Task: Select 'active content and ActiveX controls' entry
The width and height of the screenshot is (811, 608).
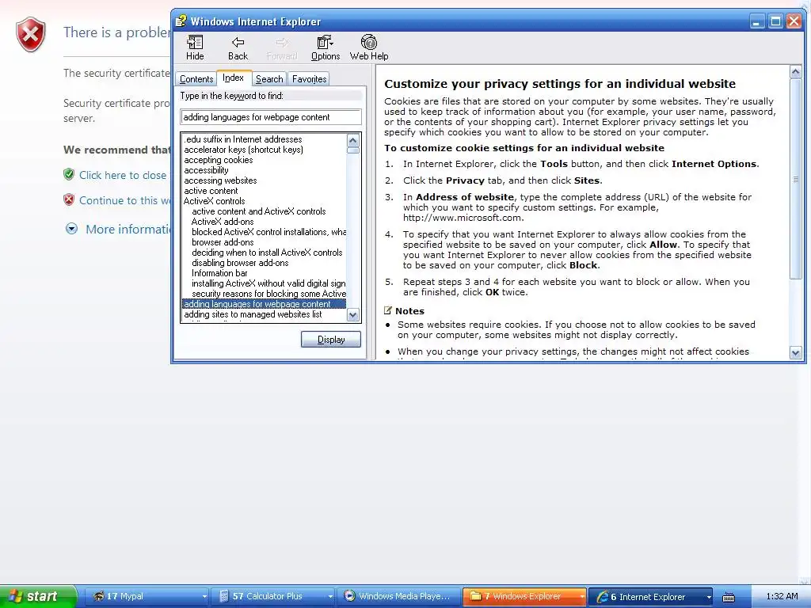Action: tap(259, 211)
